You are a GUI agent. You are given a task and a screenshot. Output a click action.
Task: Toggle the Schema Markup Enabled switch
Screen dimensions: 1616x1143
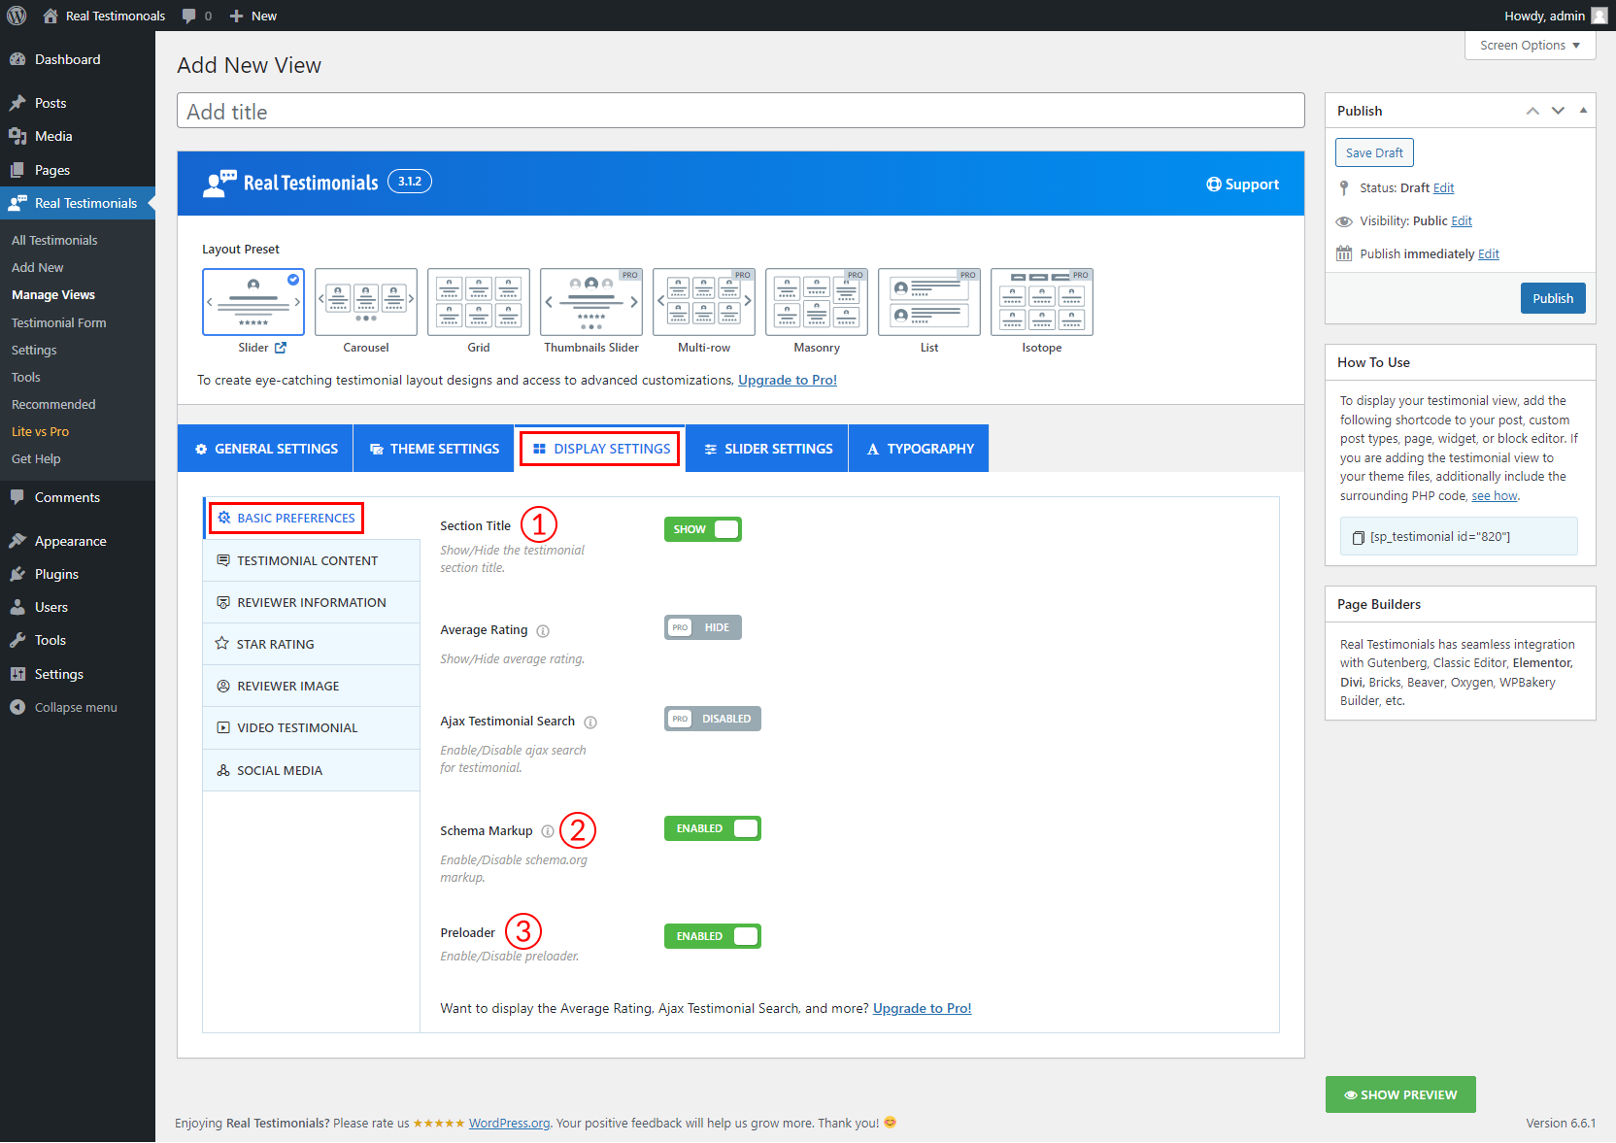click(713, 828)
